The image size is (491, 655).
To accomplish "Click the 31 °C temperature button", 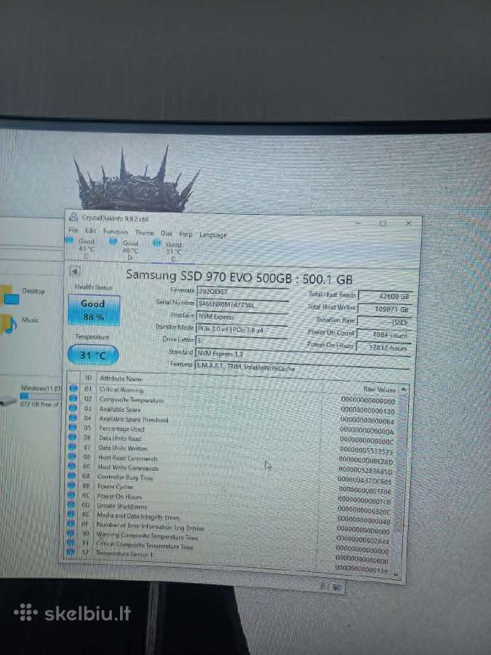I will coord(93,355).
